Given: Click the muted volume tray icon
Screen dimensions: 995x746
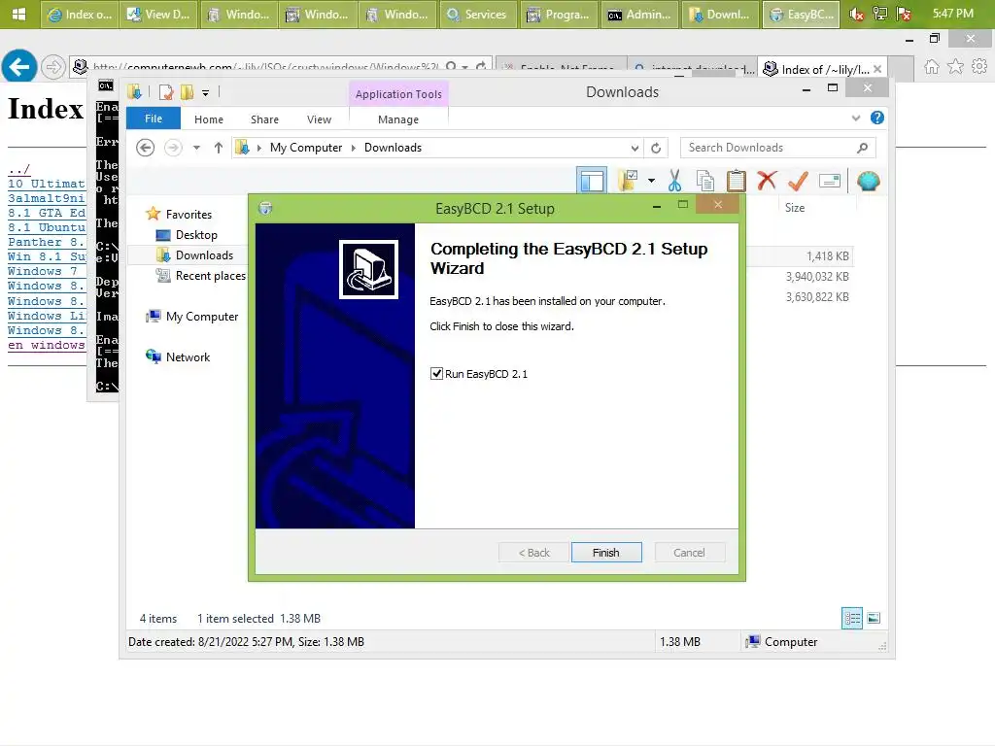Looking at the screenshot, I should tap(856, 14).
